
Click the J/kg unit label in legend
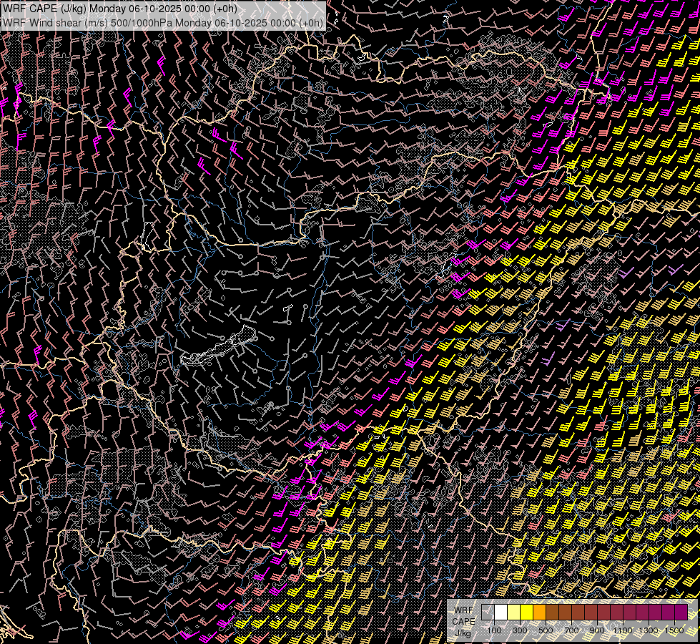pos(463,633)
